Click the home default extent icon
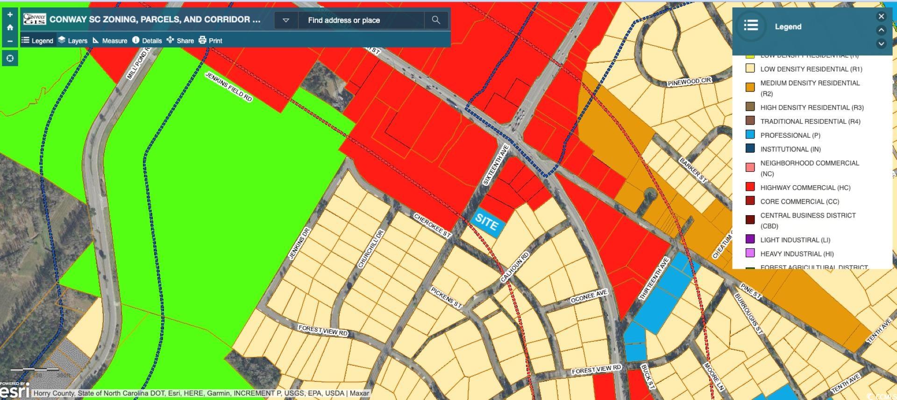This screenshot has width=897, height=400. (10, 28)
